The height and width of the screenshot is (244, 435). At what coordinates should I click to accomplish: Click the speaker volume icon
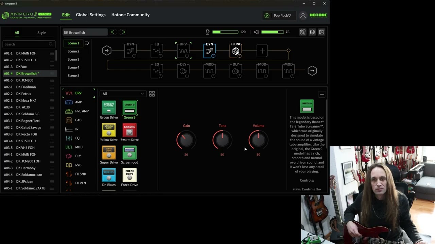257,32
